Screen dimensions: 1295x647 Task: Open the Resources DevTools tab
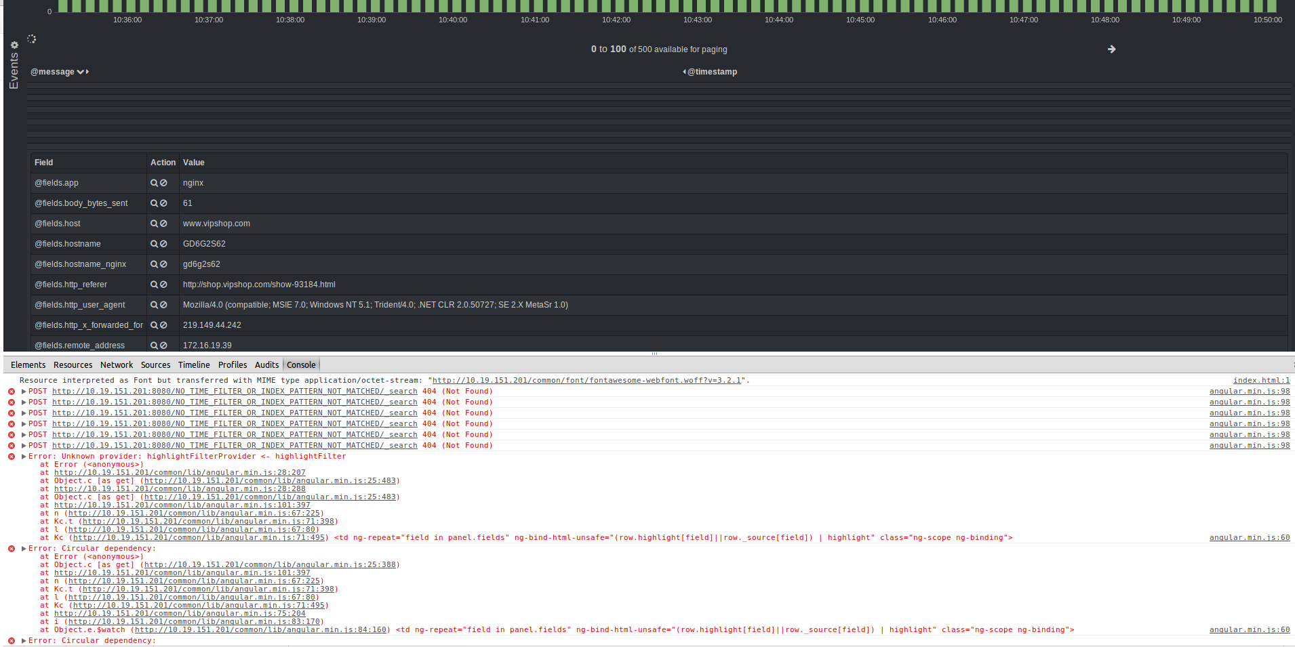click(x=73, y=365)
